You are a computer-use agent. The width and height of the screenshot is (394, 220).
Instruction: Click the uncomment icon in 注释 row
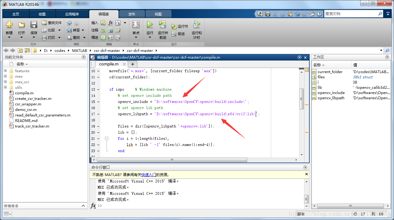click(111, 30)
